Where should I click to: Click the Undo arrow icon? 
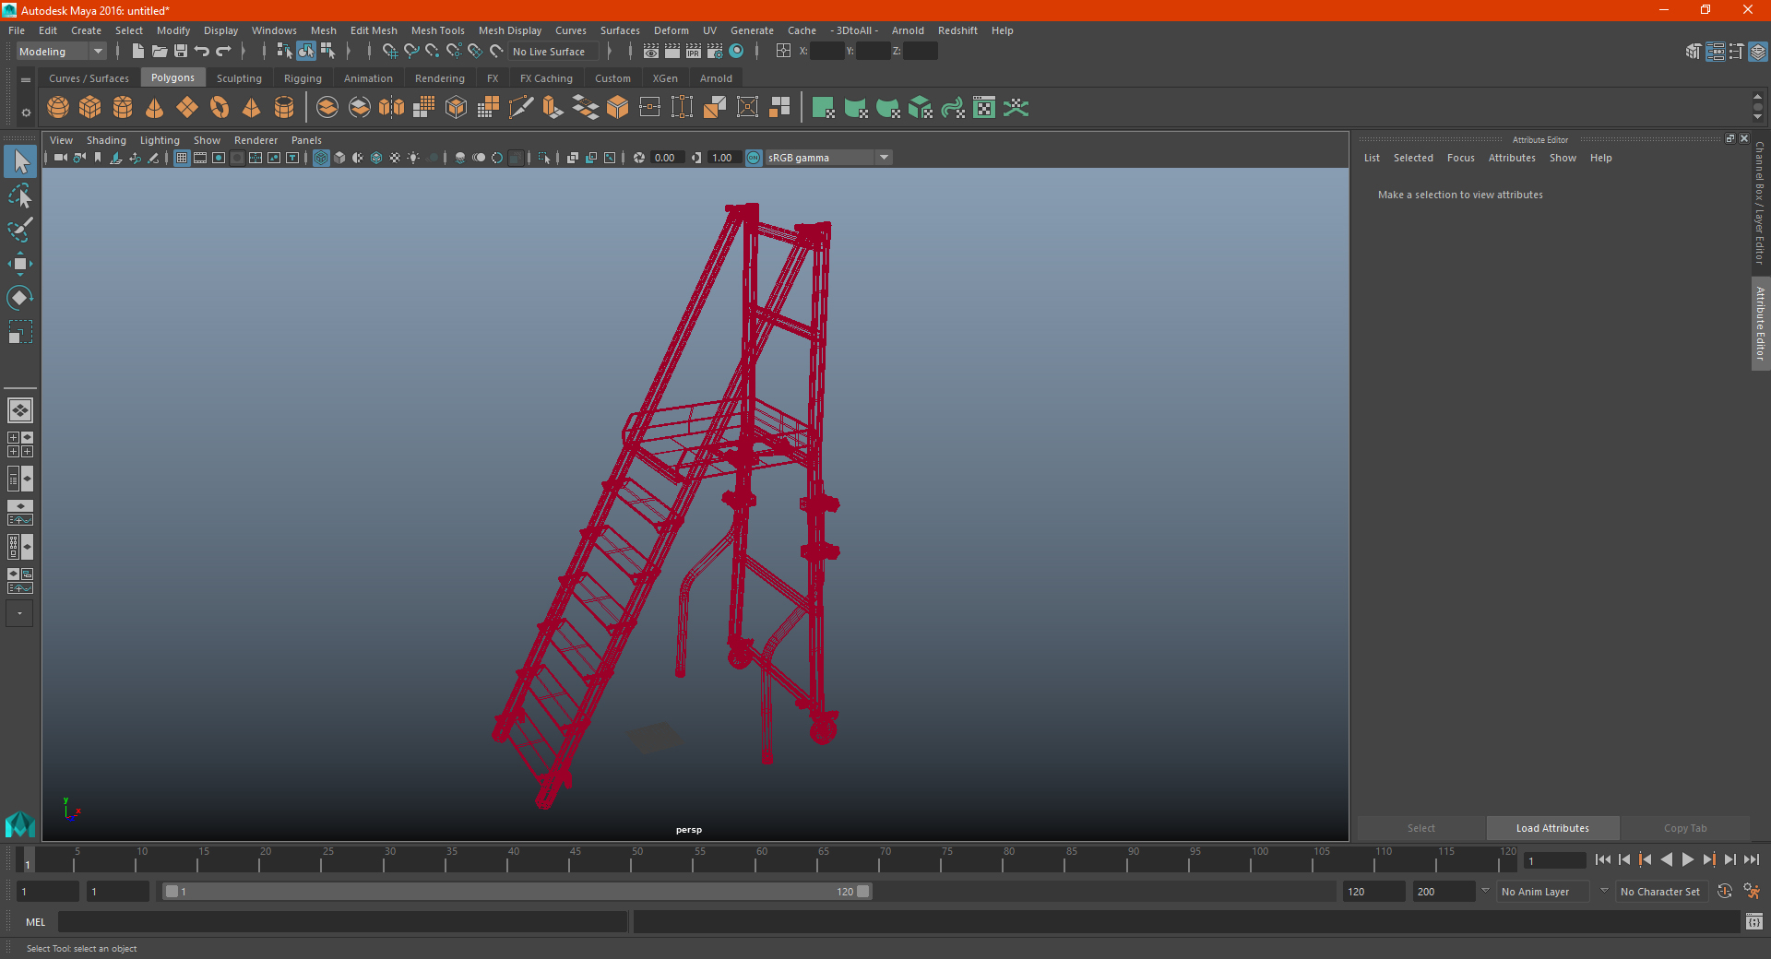point(202,52)
